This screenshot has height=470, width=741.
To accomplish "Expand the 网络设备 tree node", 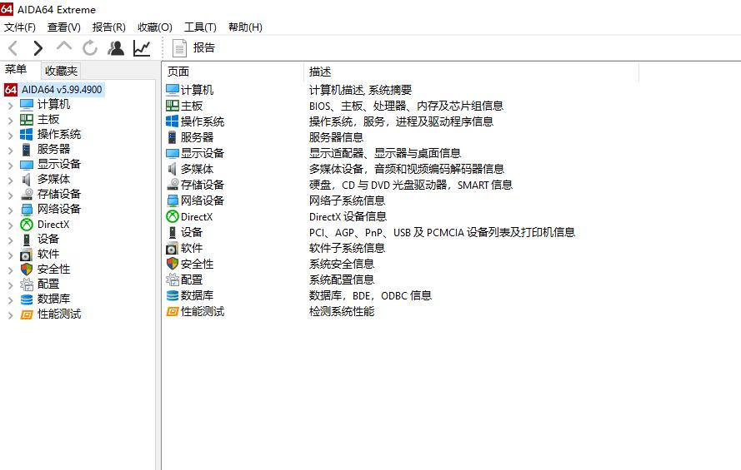I will tap(10, 210).
